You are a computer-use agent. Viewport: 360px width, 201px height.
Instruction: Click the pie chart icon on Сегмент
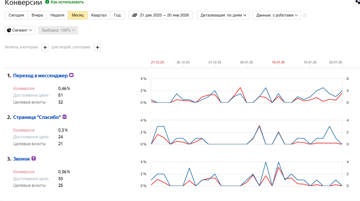(9, 30)
